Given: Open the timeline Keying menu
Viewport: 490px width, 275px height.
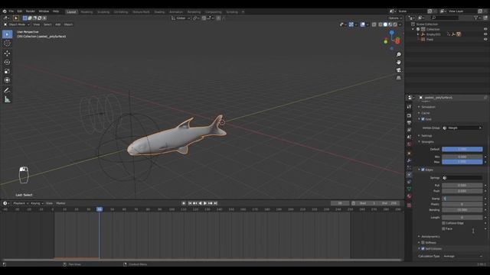Looking at the screenshot, I should pos(37,203).
